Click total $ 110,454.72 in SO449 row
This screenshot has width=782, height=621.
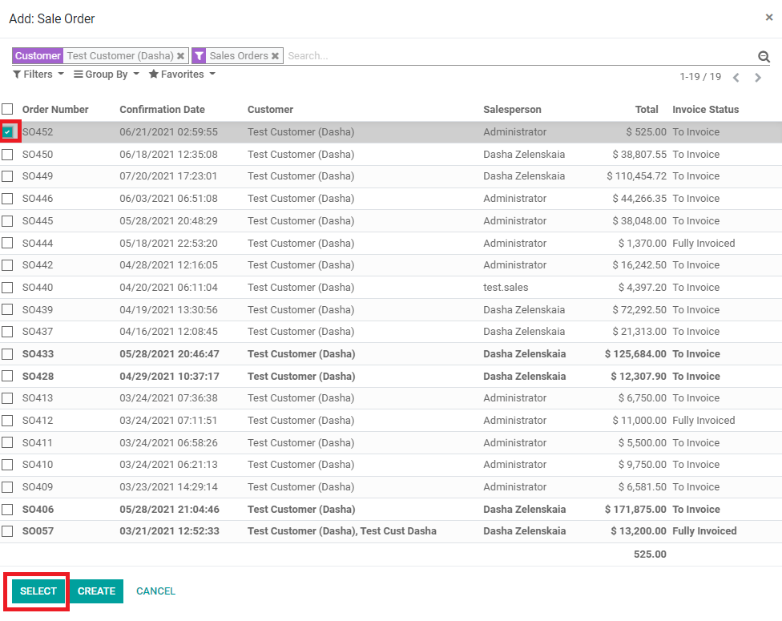tap(636, 176)
